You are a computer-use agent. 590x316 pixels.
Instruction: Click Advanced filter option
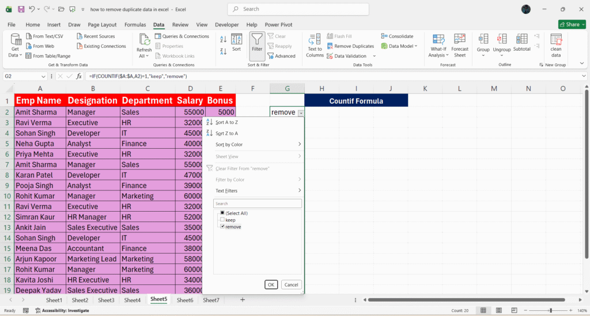tap(281, 56)
